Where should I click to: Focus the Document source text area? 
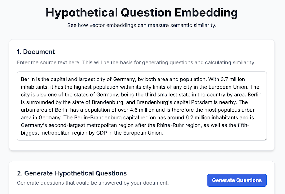(142, 106)
